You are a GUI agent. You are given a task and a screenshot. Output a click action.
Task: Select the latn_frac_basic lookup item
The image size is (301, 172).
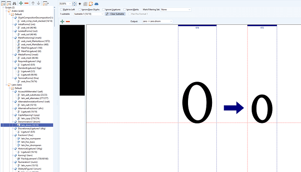(28, 142)
